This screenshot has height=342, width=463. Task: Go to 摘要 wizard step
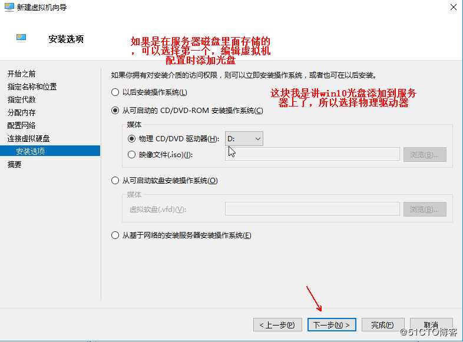tap(14, 164)
